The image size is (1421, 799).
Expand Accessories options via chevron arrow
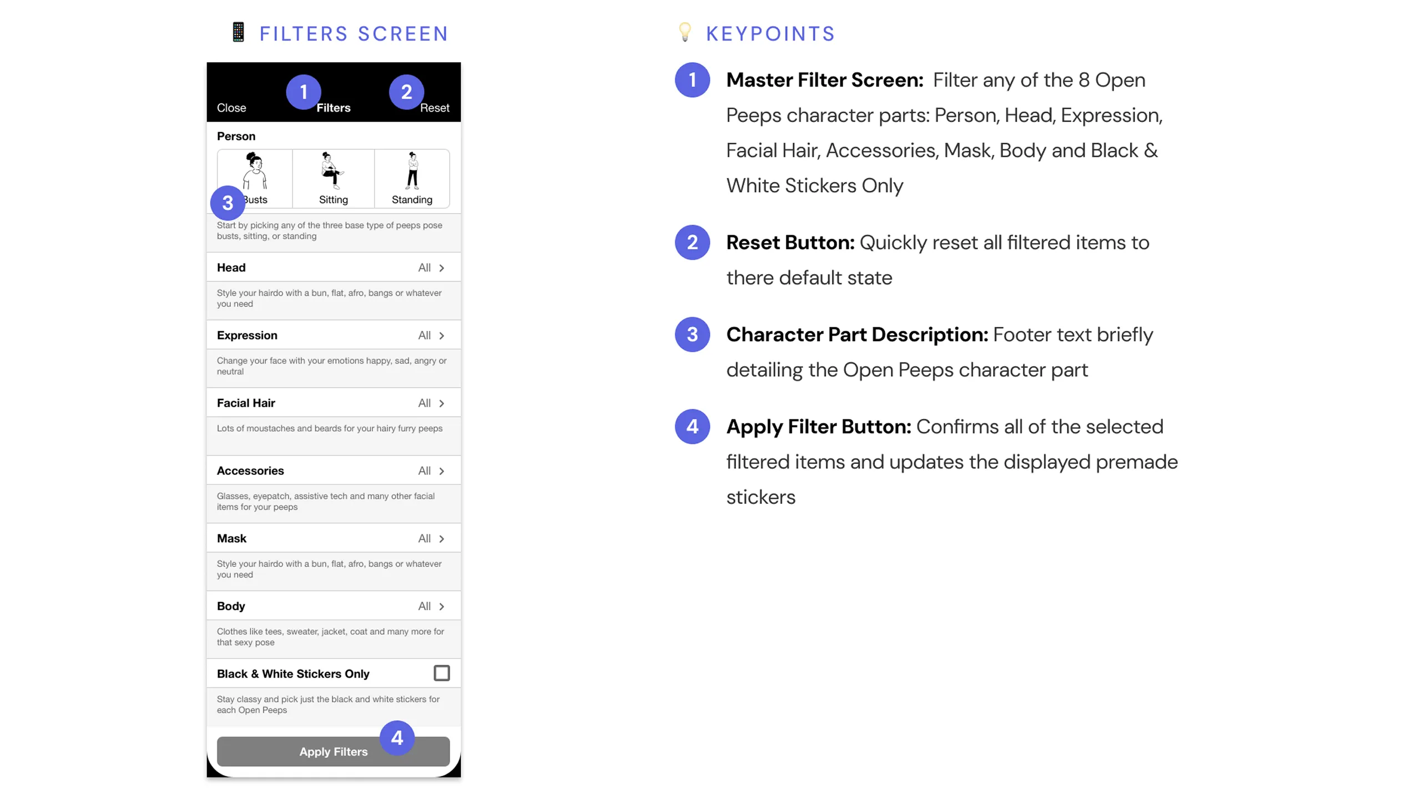tap(442, 471)
